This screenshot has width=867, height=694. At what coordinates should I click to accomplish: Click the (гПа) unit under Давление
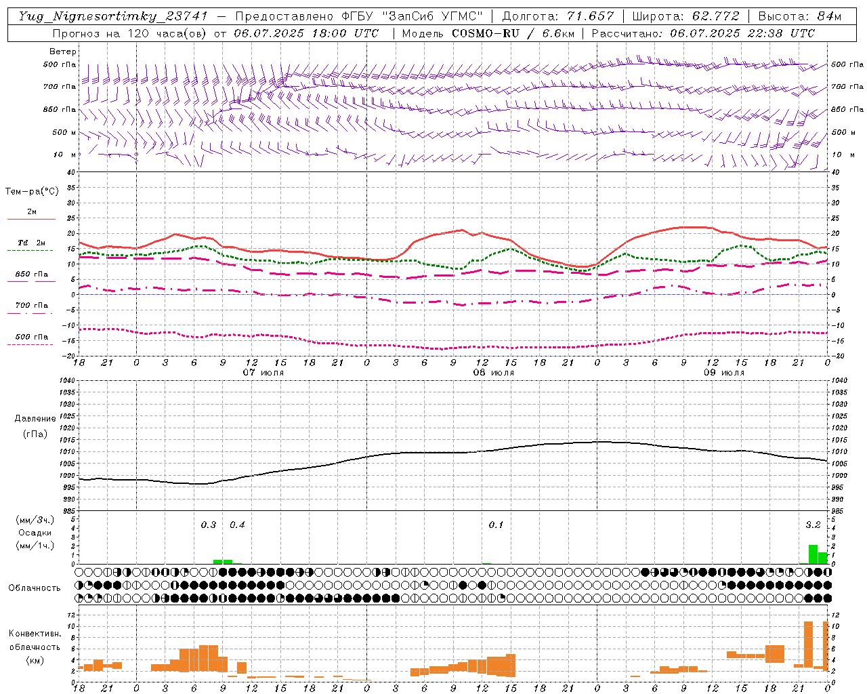tap(35, 434)
